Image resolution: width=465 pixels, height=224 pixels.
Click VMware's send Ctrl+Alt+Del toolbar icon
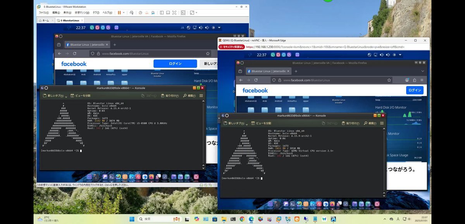click(x=132, y=13)
